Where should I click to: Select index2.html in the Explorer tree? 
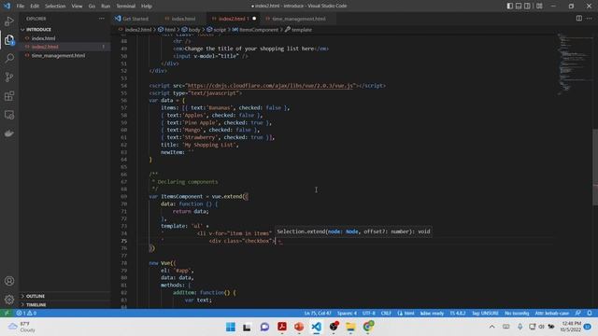[45, 47]
